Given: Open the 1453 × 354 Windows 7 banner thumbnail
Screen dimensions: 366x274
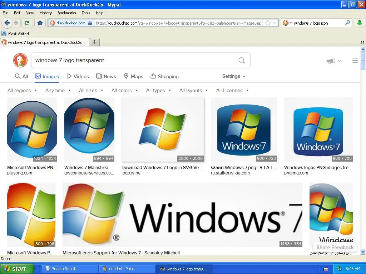Looking at the screenshot, I should tap(183, 214).
